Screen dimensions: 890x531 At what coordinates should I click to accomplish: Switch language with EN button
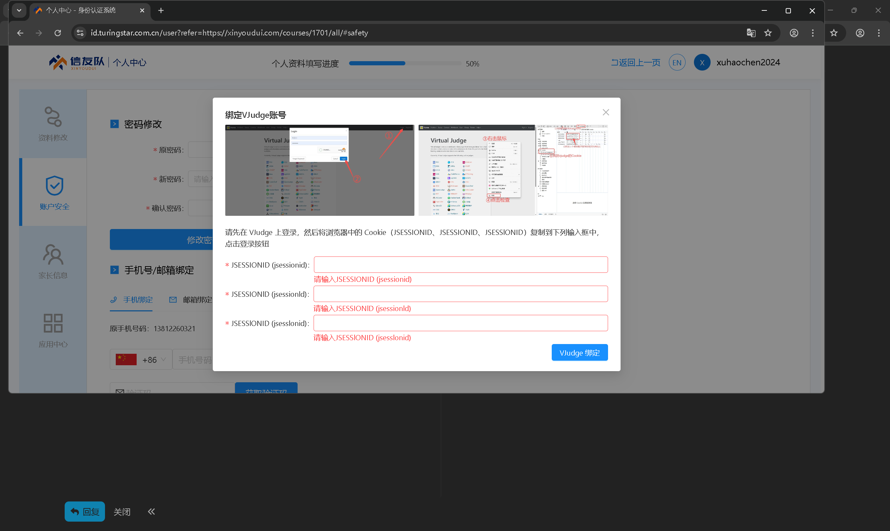click(x=677, y=63)
